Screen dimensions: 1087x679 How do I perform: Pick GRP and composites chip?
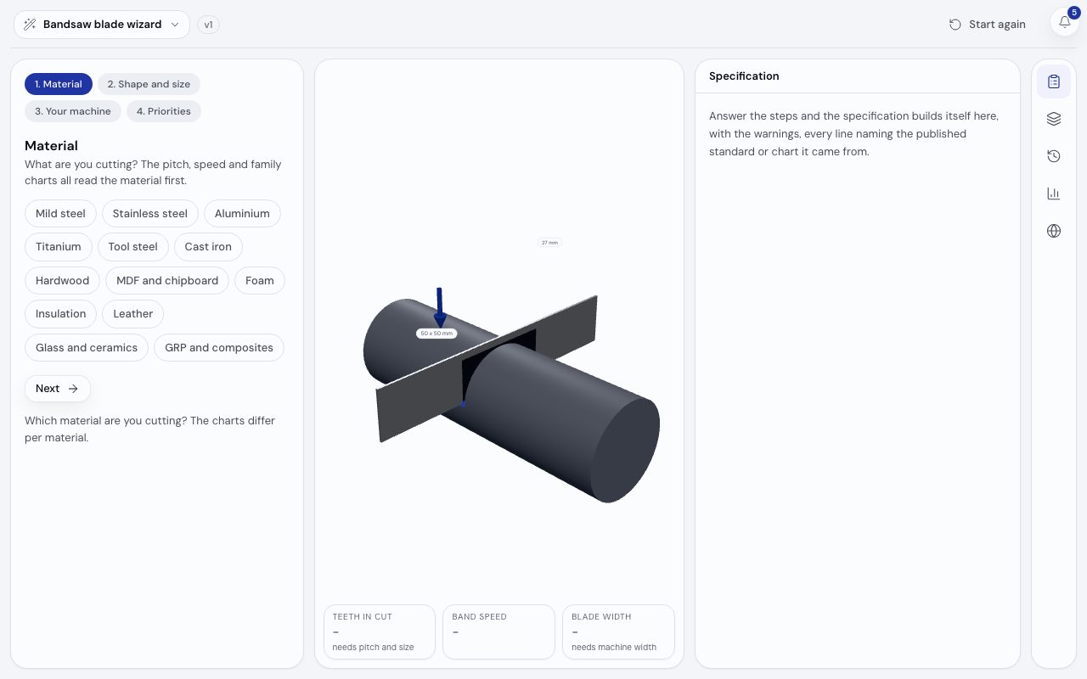point(219,347)
